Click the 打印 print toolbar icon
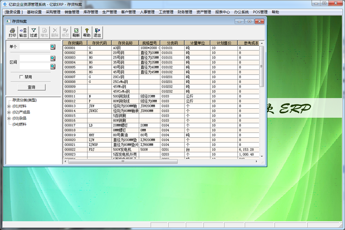Viewport: 345px width, 230px height. coord(12,32)
